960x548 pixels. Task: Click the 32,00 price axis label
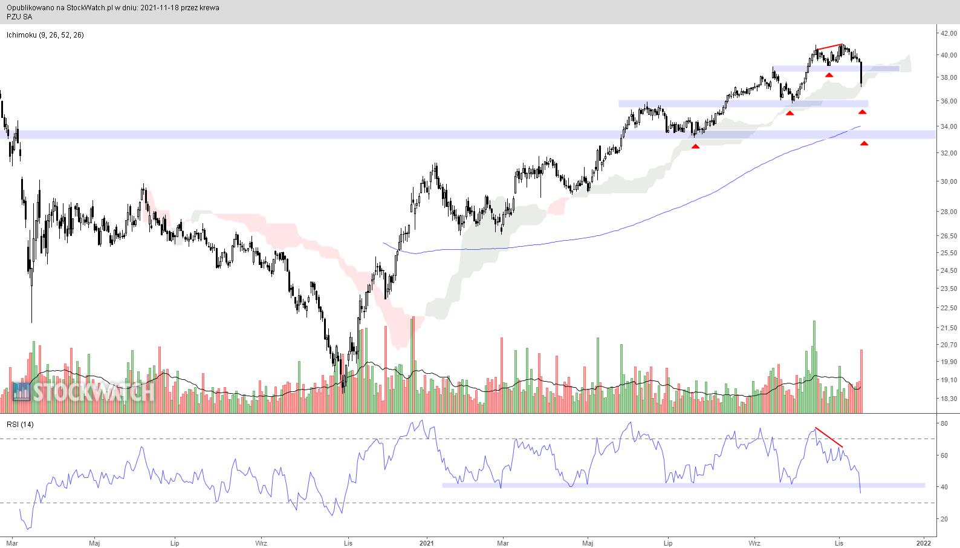point(948,153)
